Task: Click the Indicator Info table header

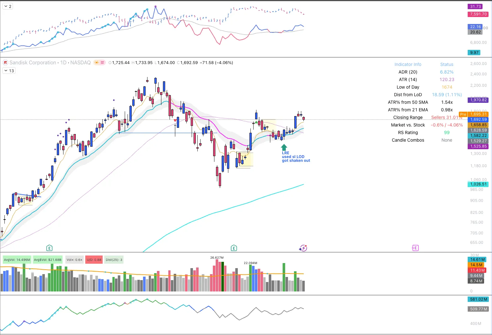Action: click(x=408, y=64)
